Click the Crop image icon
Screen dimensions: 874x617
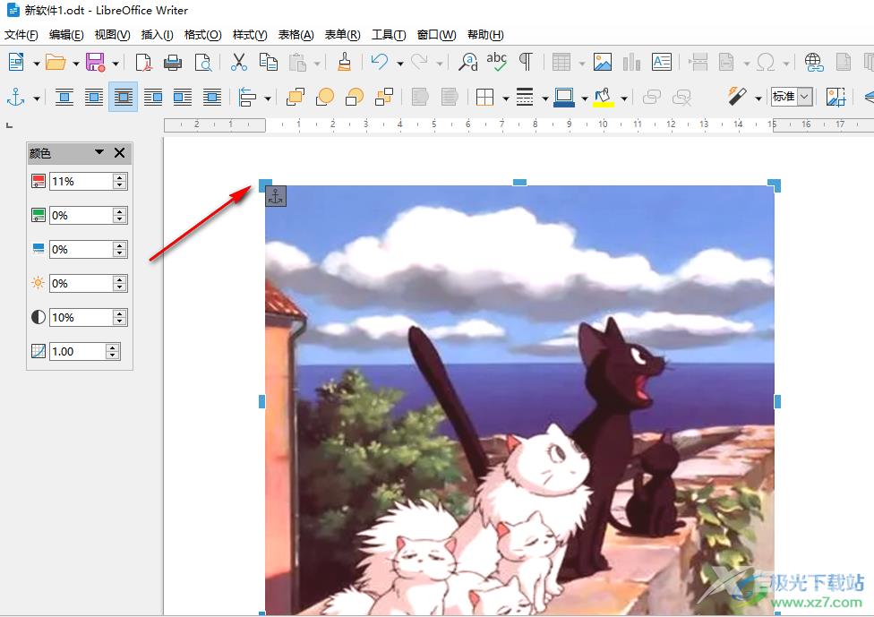pos(835,98)
